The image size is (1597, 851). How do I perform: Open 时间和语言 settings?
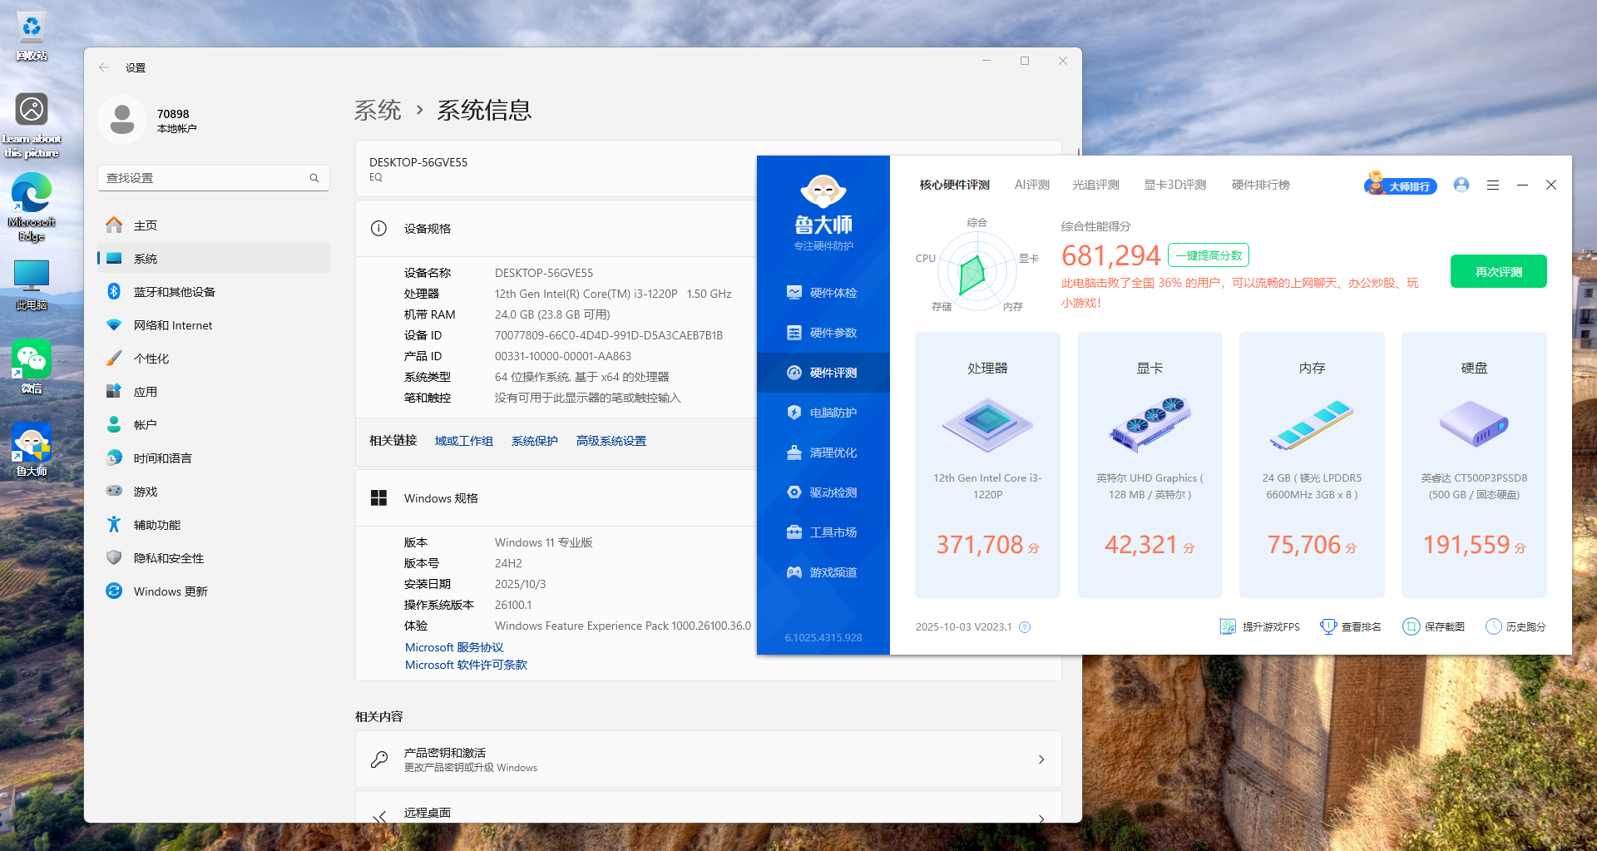point(214,458)
